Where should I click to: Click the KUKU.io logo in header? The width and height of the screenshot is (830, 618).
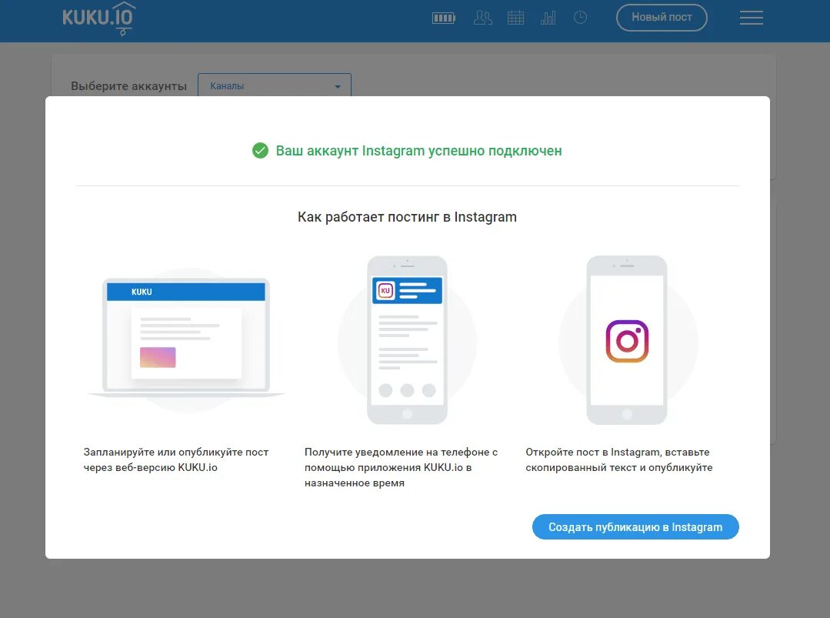99,18
